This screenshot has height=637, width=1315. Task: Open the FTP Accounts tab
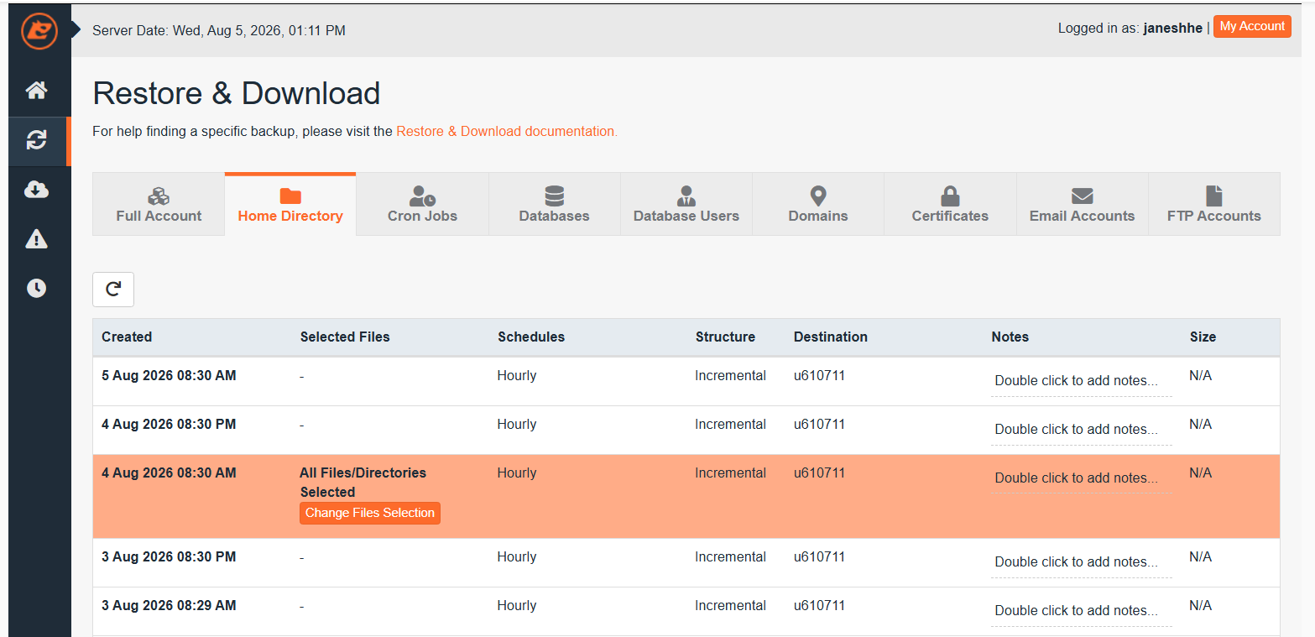click(1214, 204)
